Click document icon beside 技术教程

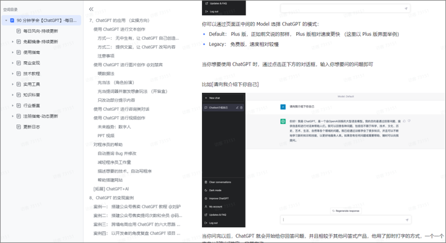pyautogui.click(x=19, y=74)
